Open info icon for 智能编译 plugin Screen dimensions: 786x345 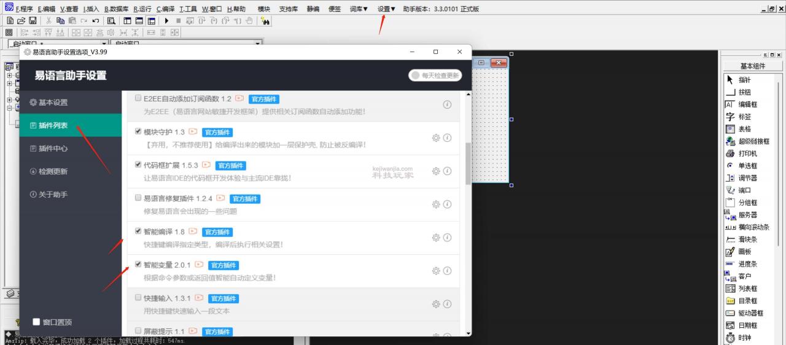click(x=447, y=238)
